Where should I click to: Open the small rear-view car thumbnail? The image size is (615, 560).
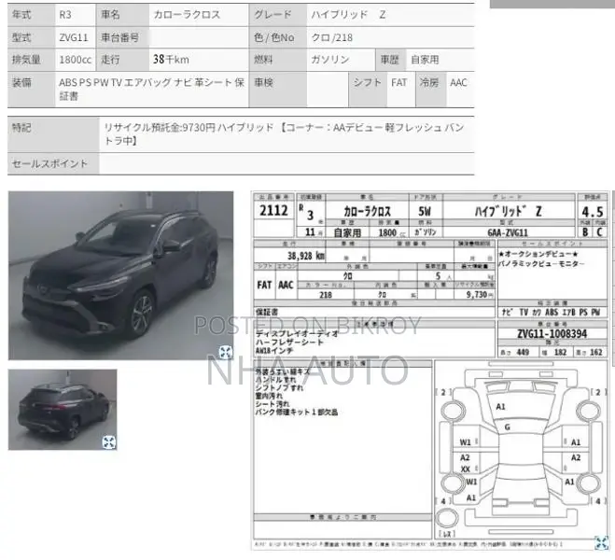click(x=63, y=410)
